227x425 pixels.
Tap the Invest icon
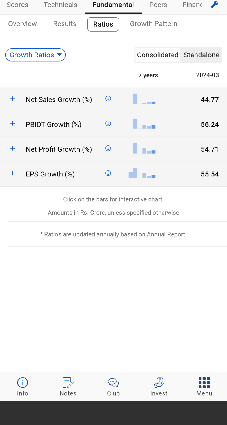(159, 383)
